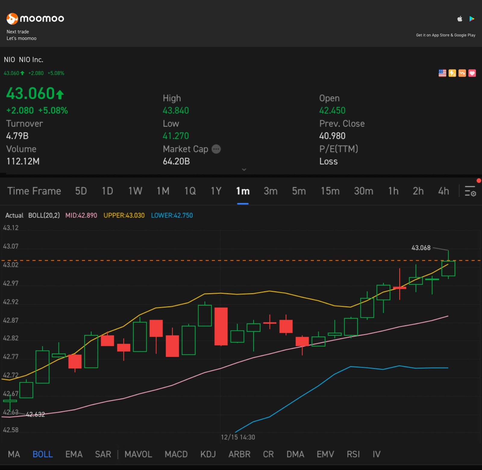This screenshot has height=470, width=482.
Task: Click the Volume 112.12M value
Action: coord(23,162)
